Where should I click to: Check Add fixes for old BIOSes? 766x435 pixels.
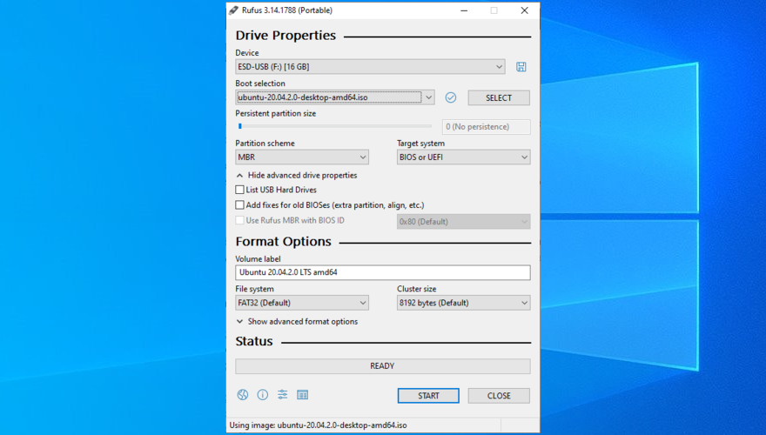[x=240, y=205]
